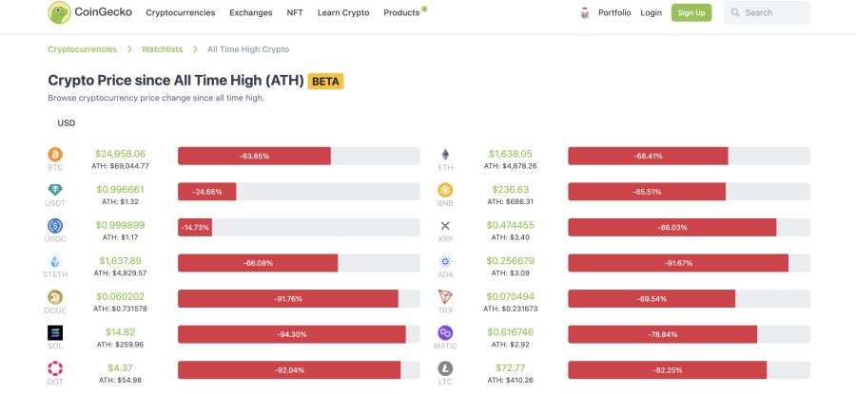856x394 pixels.
Task: Open the Solana SOL icon
Action: point(55,332)
